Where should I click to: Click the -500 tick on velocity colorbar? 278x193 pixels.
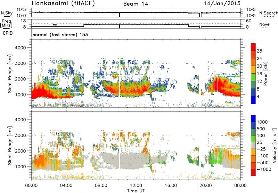tap(263, 162)
